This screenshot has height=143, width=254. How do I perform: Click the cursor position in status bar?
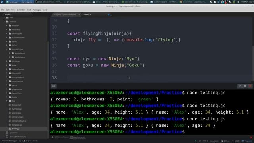tap(35, 141)
